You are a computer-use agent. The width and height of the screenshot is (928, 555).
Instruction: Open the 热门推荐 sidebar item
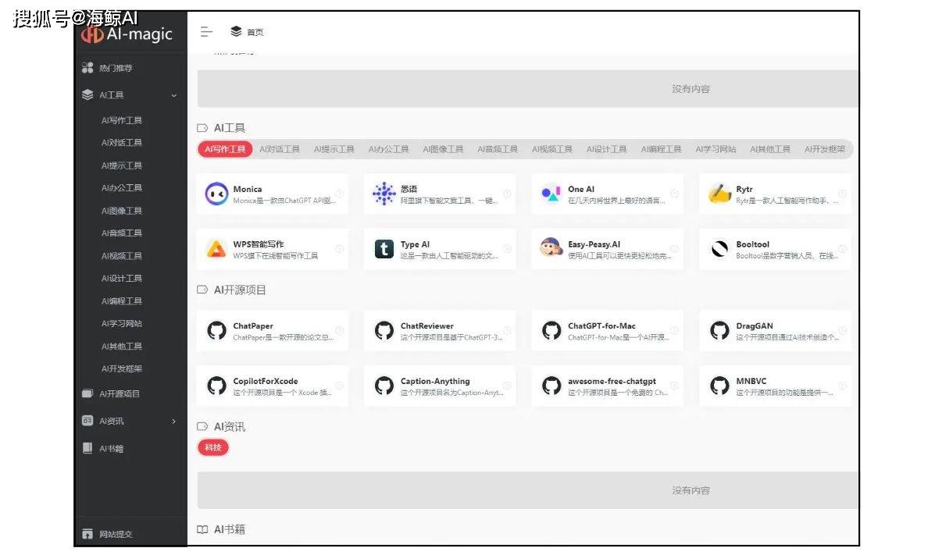coord(116,69)
